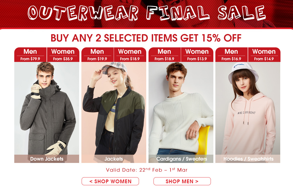Viewport: 293px width, 189px height.
Task: Click the Outerwear Final Sale banner
Action: 146,13
